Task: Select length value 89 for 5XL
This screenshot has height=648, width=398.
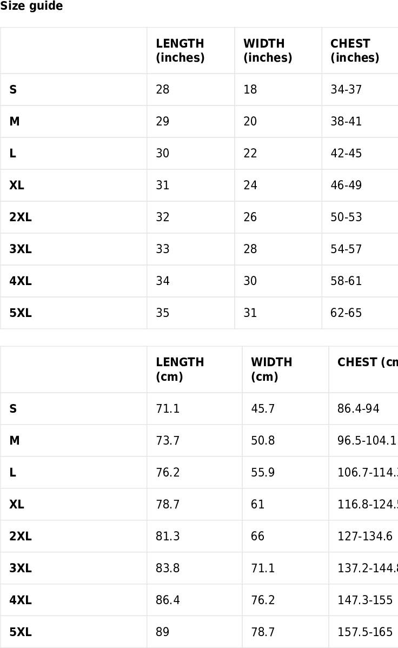Action: click(162, 632)
